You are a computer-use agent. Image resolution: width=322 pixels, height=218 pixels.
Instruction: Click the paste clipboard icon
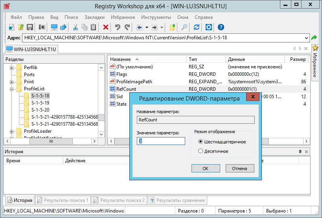94,27
